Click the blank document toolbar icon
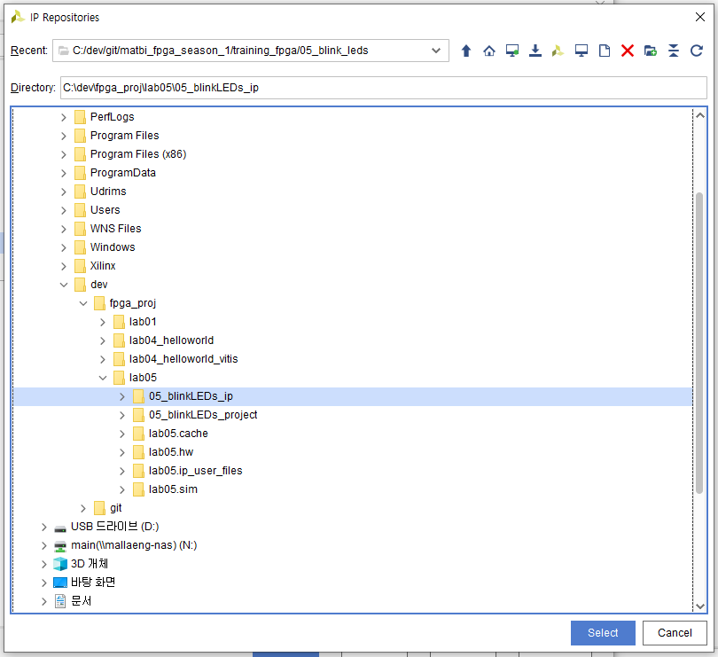Screen dimensions: 718x657 605,51
